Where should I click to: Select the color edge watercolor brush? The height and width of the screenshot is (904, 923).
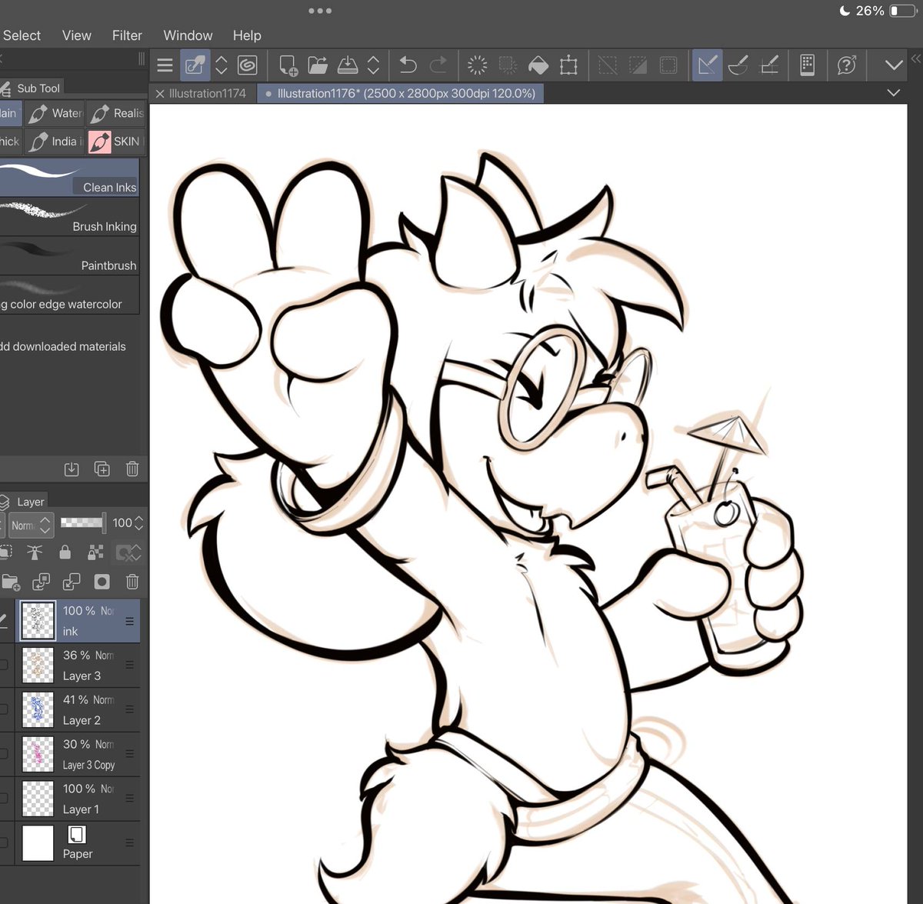point(69,295)
